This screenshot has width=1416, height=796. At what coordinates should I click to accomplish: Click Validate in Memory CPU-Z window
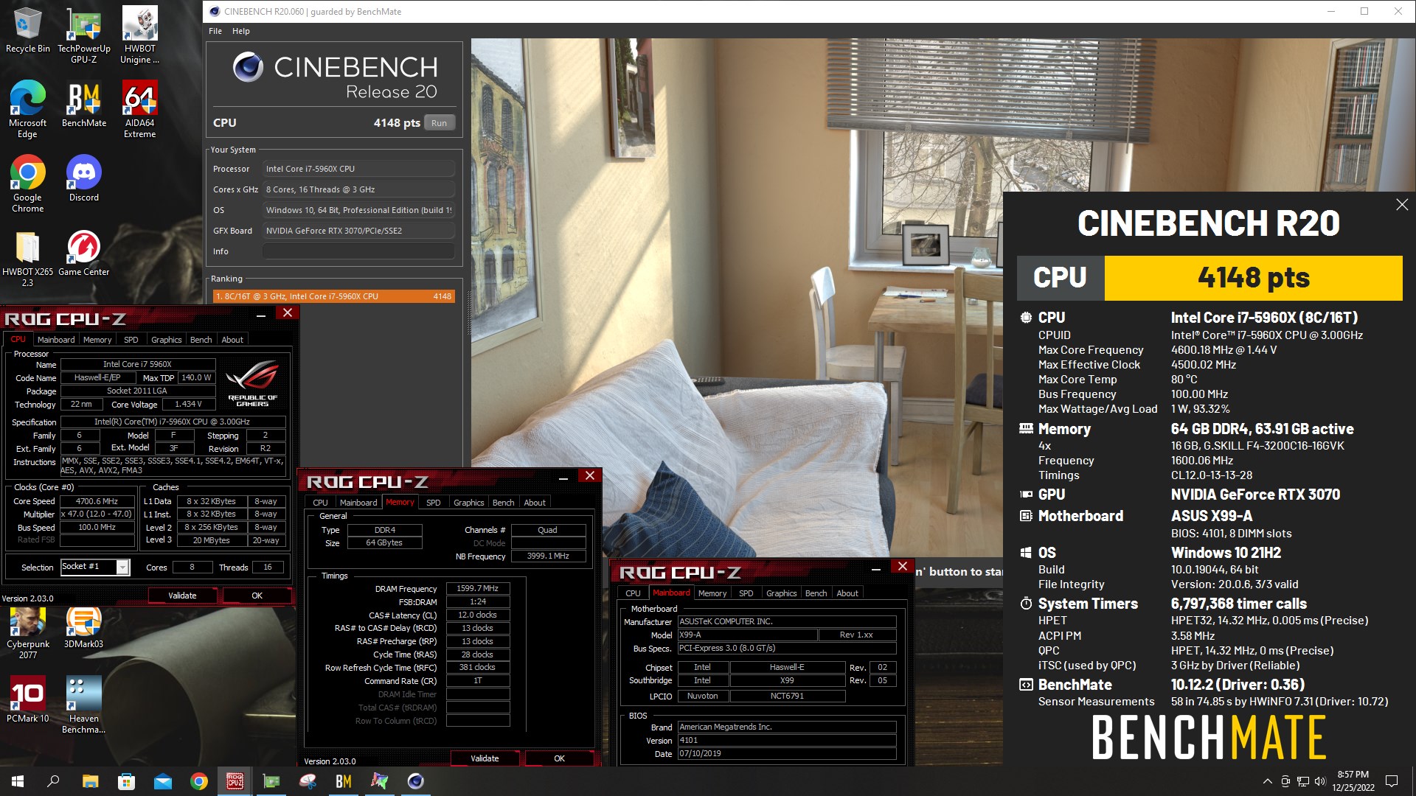point(485,758)
